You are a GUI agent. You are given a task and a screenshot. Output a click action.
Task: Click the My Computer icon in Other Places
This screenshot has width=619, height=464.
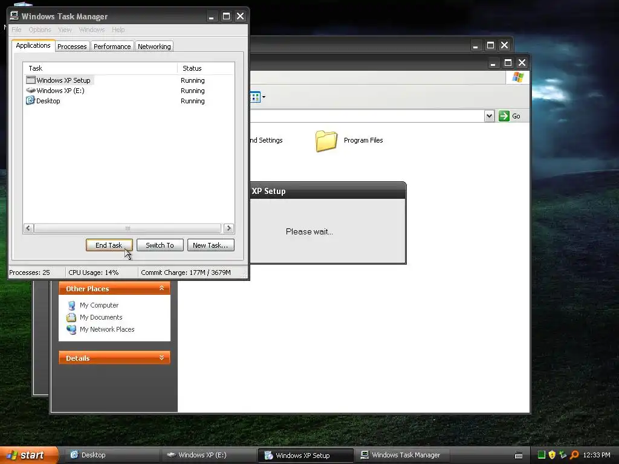(x=71, y=305)
